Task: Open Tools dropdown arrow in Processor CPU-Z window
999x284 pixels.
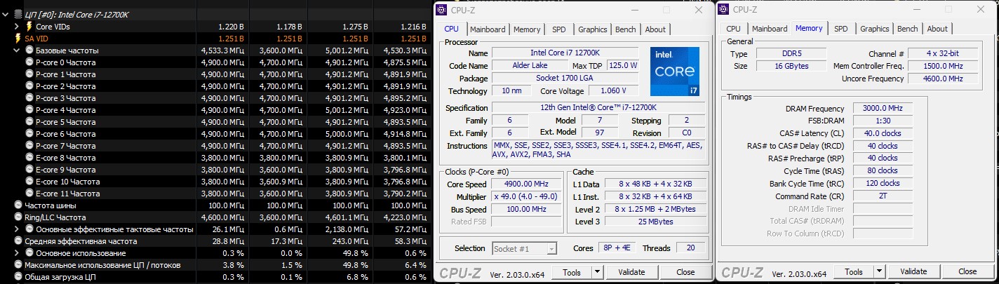Action: tap(597, 272)
